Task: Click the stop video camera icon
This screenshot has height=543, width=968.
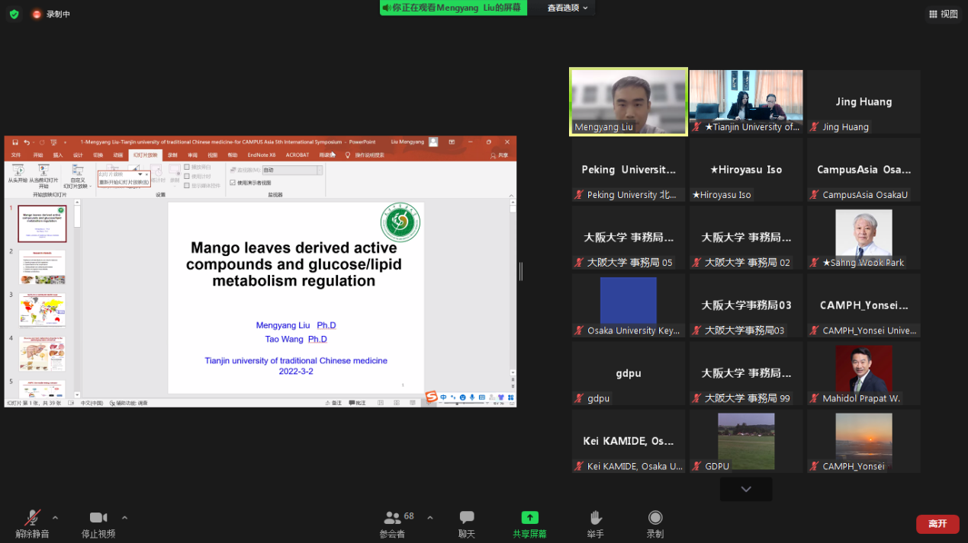Action: tap(98, 519)
